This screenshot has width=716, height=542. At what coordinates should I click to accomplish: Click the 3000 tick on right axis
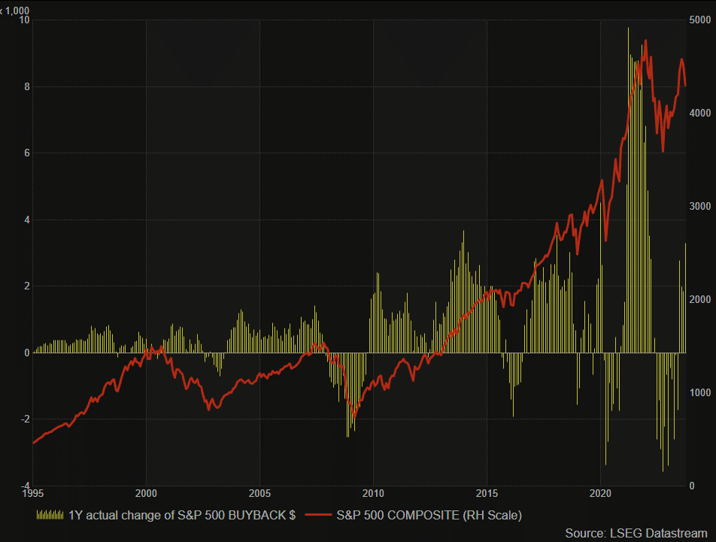[x=700, y=206]
